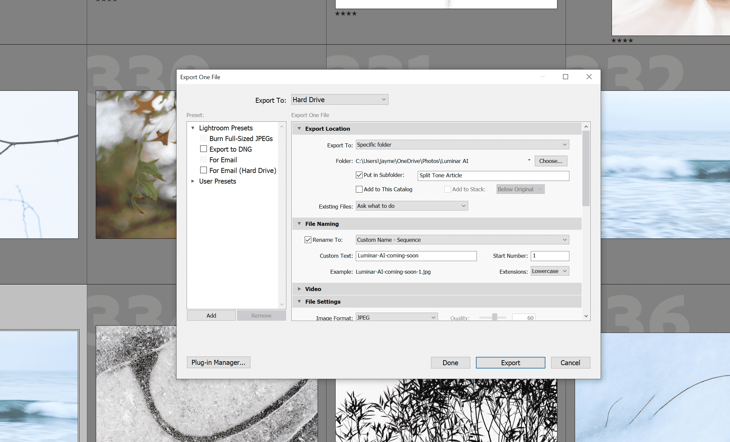This screenshot has width=730, height=442.
Task: Uncheck the Rename To option
Action: 308,239
